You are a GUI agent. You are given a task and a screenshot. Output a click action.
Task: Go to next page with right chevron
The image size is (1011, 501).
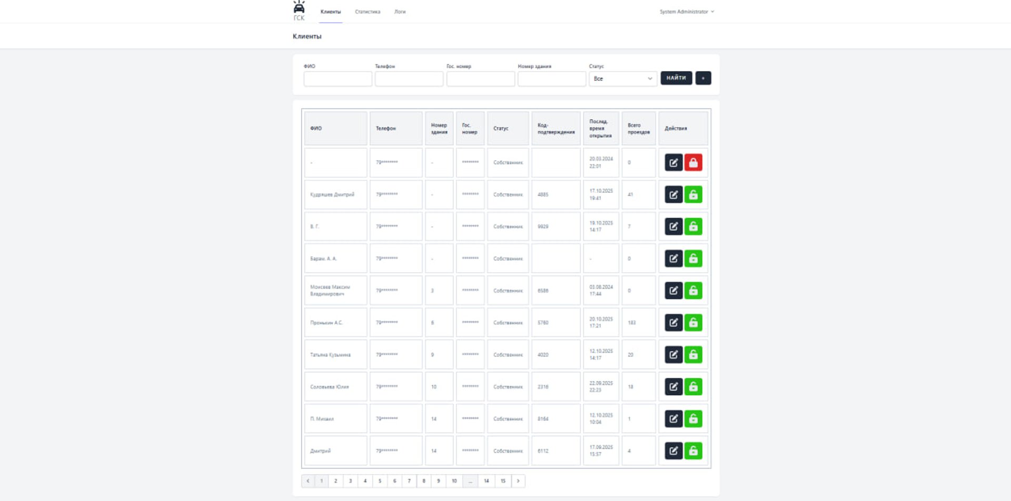(518, 481)
